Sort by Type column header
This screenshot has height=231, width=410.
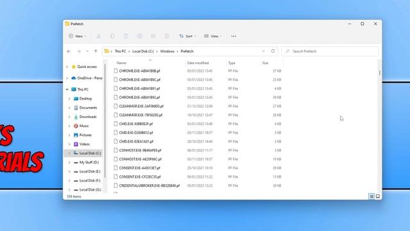click(232, 63)
